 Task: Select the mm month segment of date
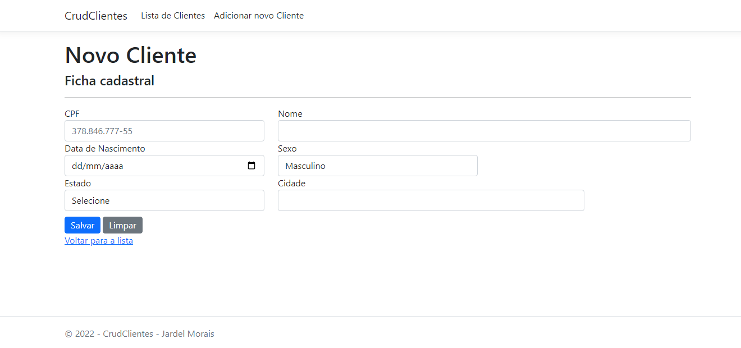tap(93, 166)
